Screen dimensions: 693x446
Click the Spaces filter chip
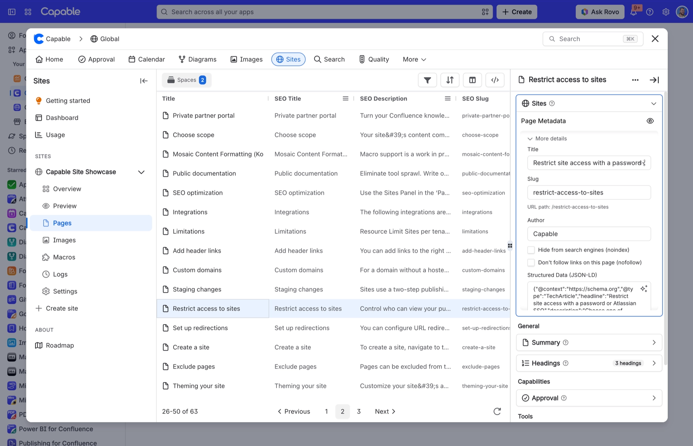click(186, 80)
